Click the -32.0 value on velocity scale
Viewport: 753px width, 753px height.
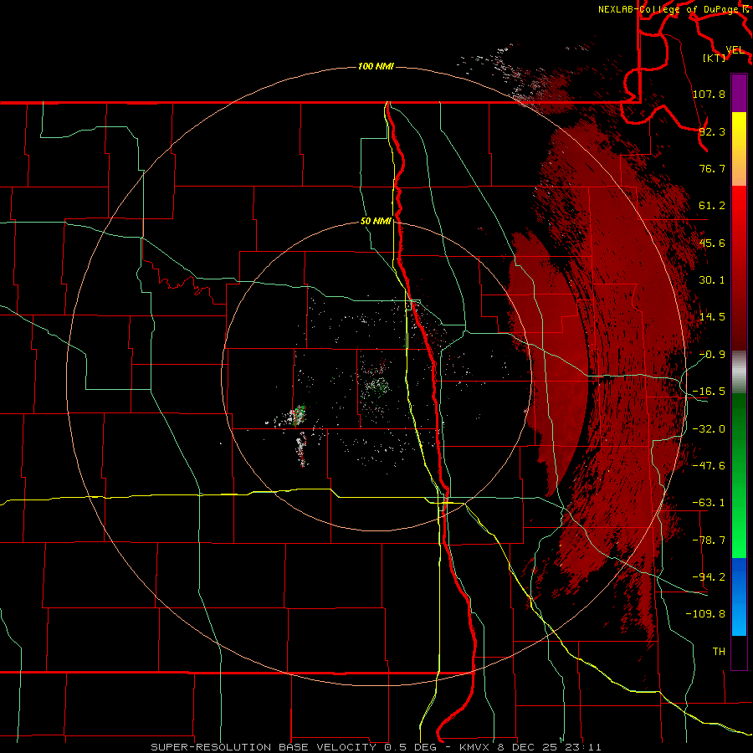[709, 429]
